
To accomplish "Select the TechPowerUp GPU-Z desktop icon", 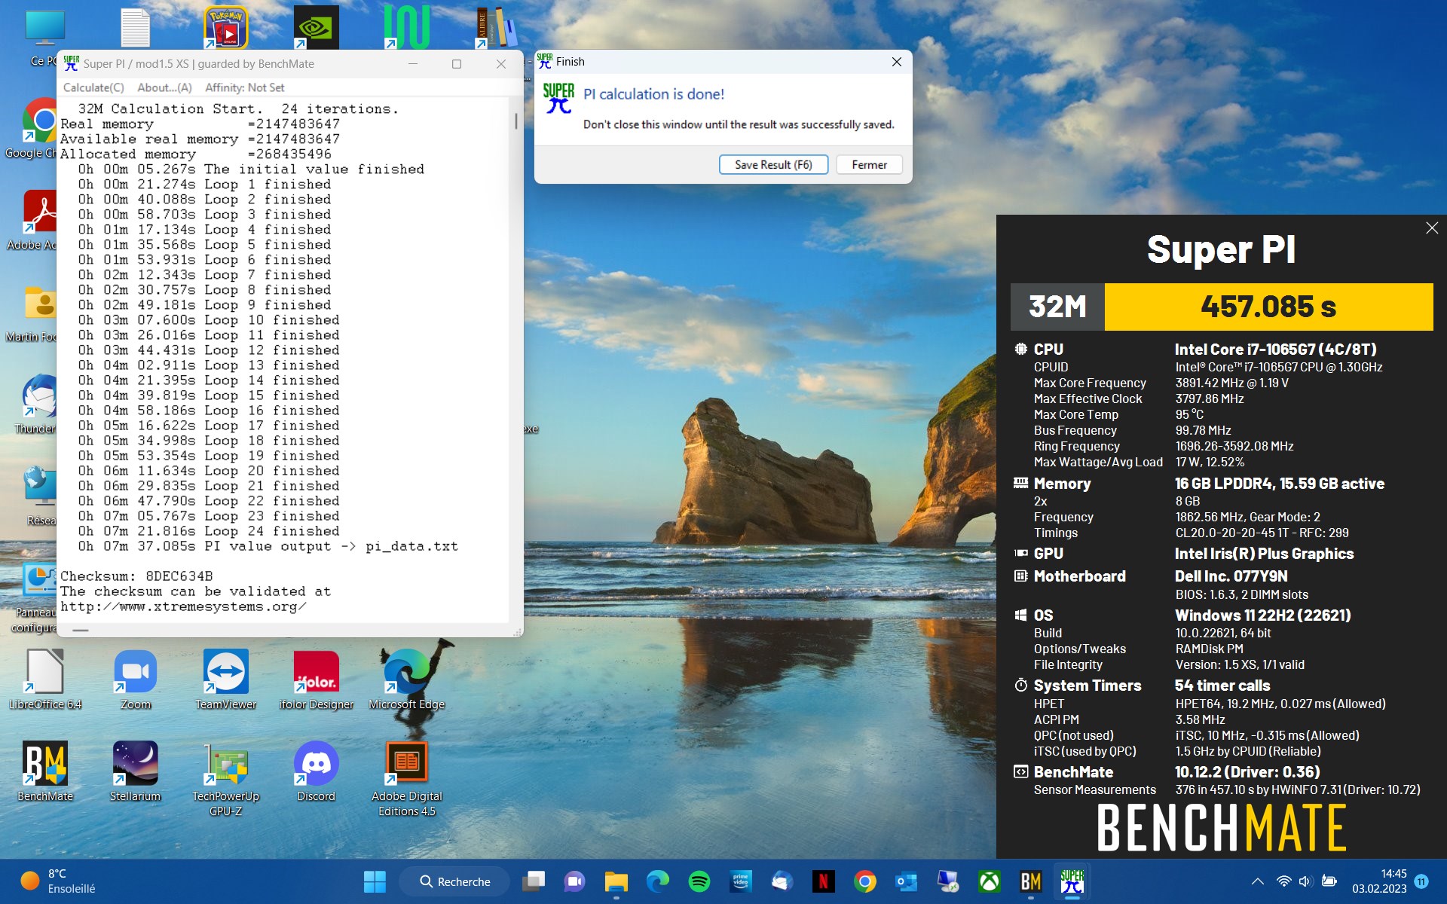I will click(x=226, y=779).
